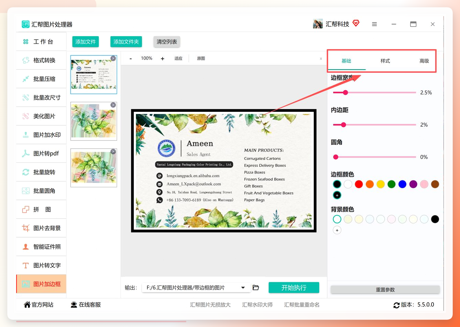Switch to the 高级 tab
460x327 pixels.
click(424, 61)
